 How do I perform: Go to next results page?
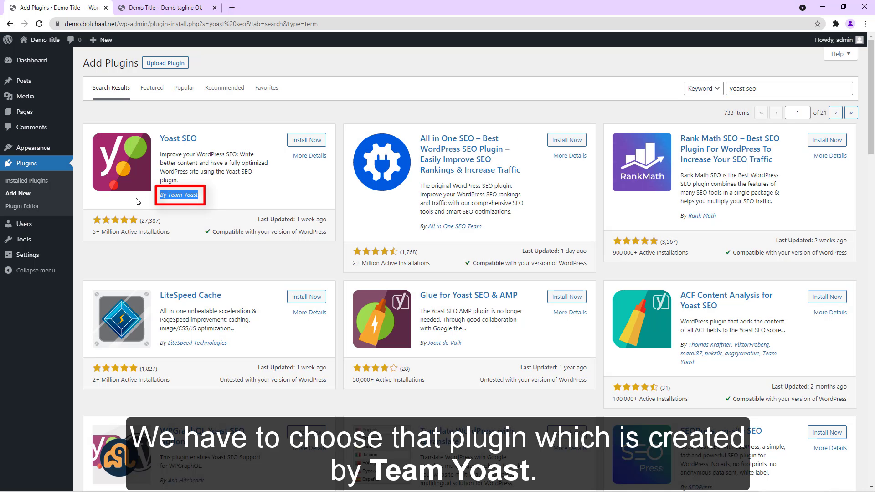(836, 113)
